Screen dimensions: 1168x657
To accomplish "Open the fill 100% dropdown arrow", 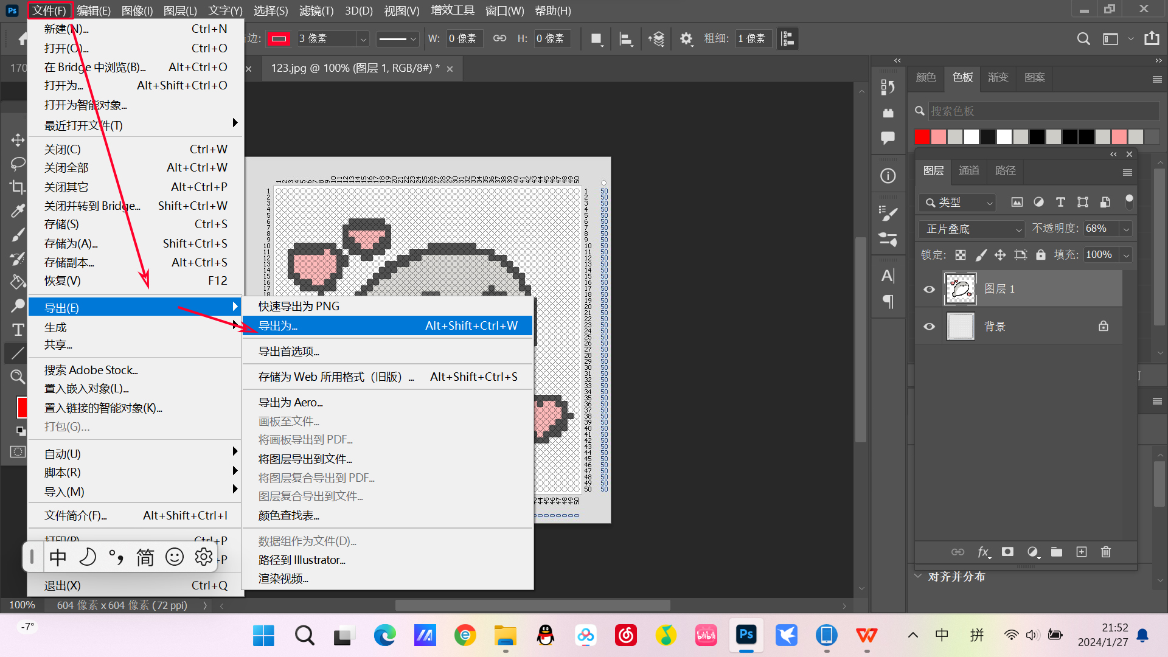I will click(1127, 255).
